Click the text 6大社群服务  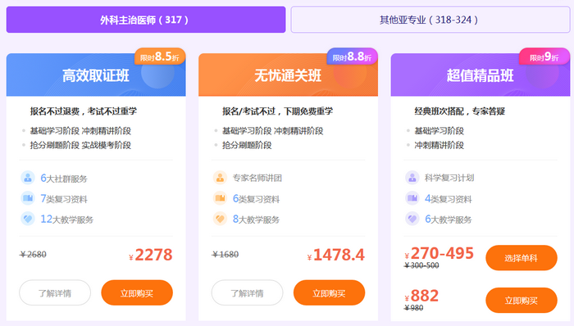(64, 179)
